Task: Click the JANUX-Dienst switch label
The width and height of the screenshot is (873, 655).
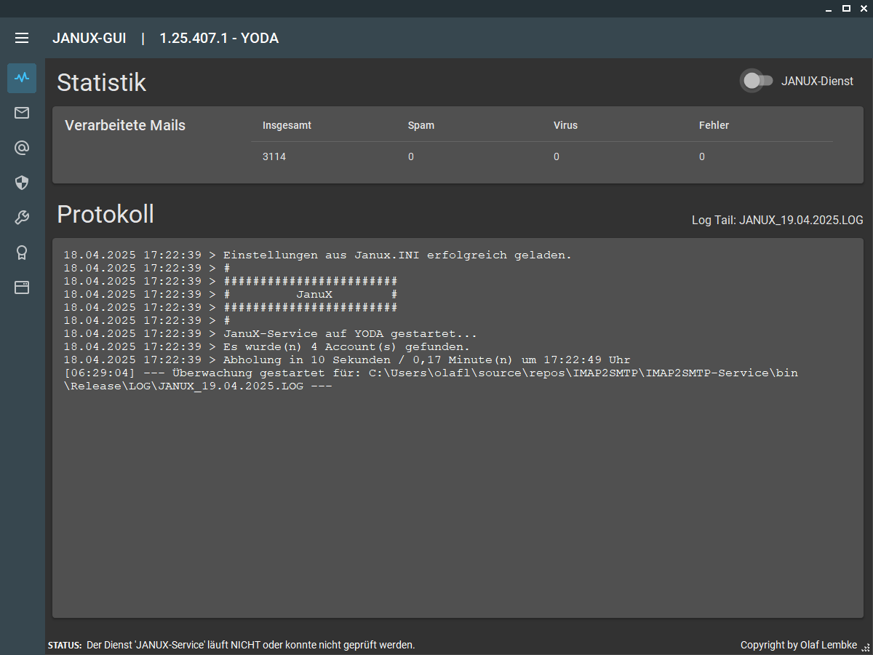Action: (817, 82)
